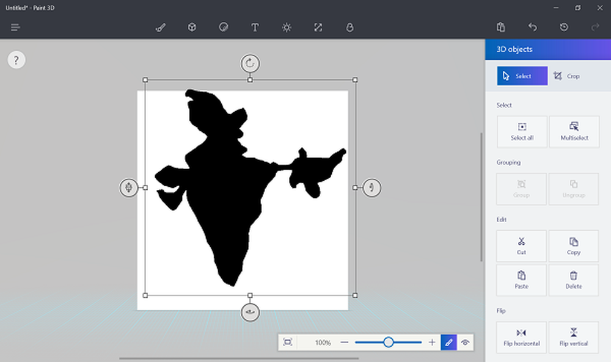611x362 pixels.
Task: Click the bottom-right selection corner handle
Action: [x=355, y=295]
